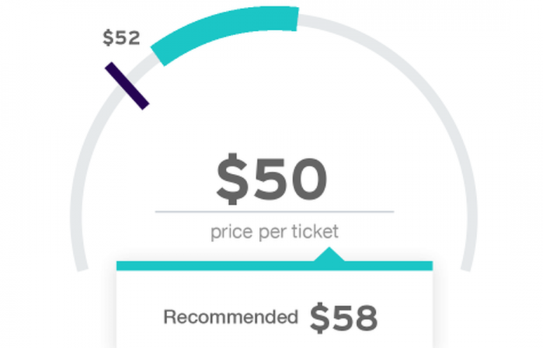Apply the recommended $58 price
The height and width of the screenshot is (348, 543).
point(343,318)
